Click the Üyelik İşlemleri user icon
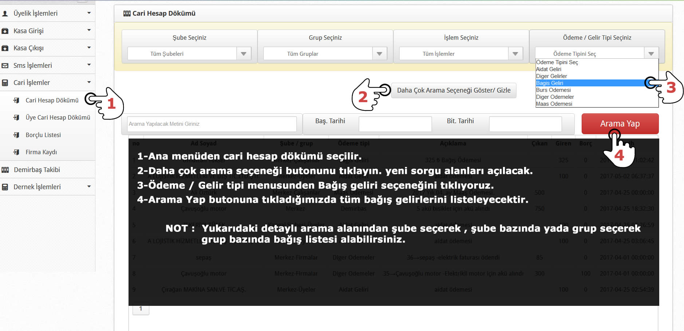Screen dimensions: 684x331 [5, 13]
